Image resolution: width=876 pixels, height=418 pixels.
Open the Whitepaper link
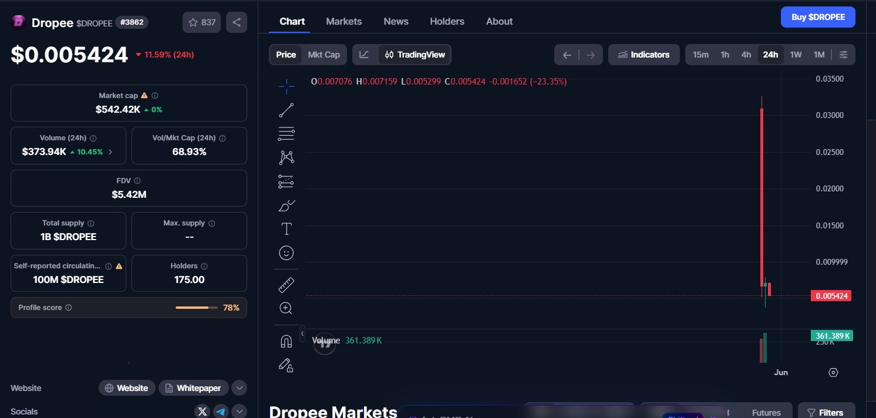(x=193, y=388)
